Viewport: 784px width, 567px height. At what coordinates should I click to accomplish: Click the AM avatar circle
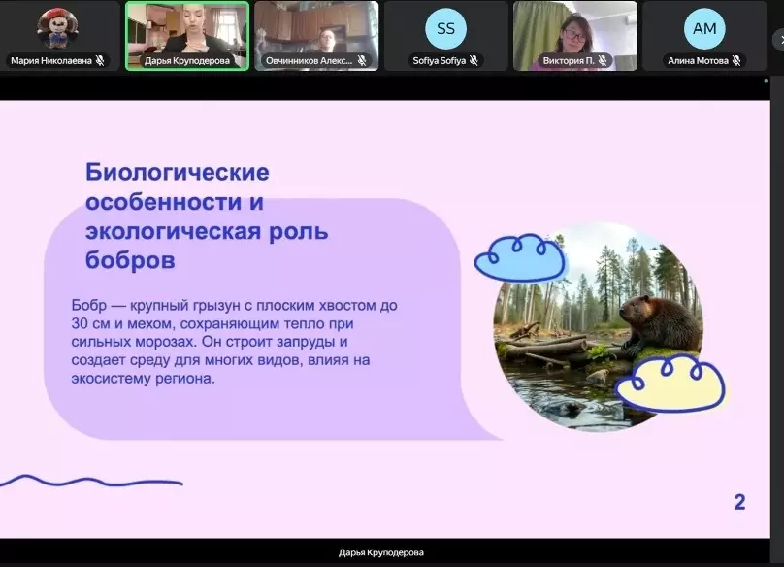point(704,28)
